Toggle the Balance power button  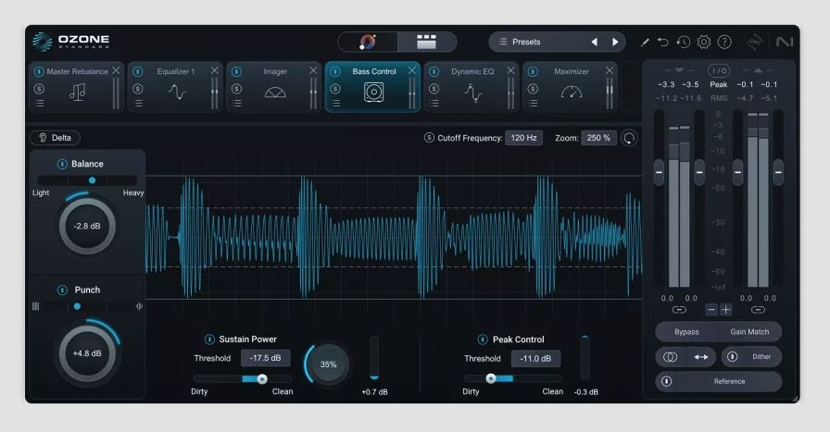click(x=62, y=164)
